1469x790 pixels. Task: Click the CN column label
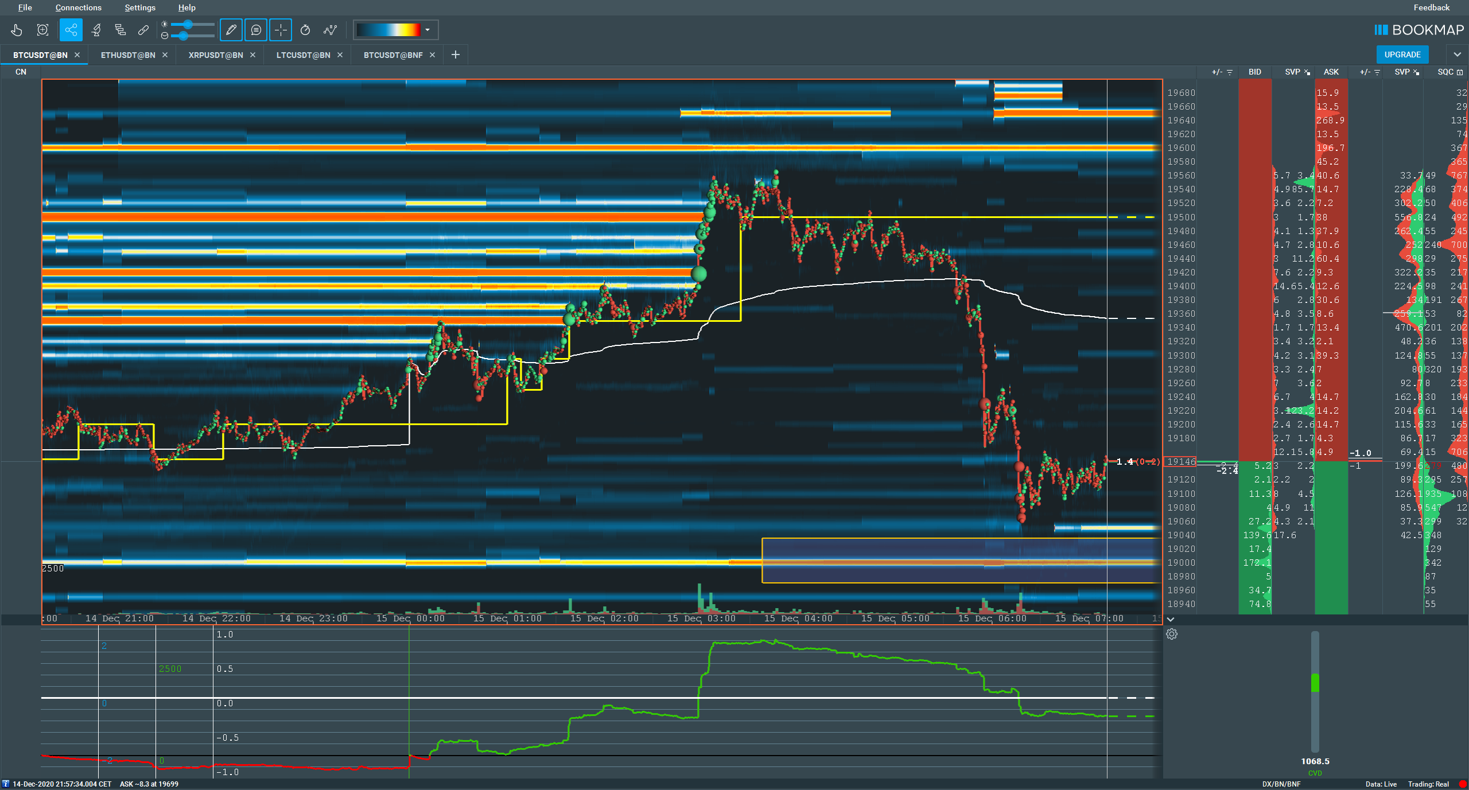click(x=21, y=72)
